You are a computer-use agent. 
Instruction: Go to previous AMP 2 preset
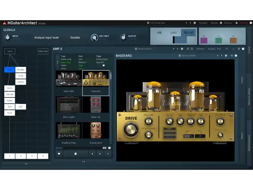(174, 49)
